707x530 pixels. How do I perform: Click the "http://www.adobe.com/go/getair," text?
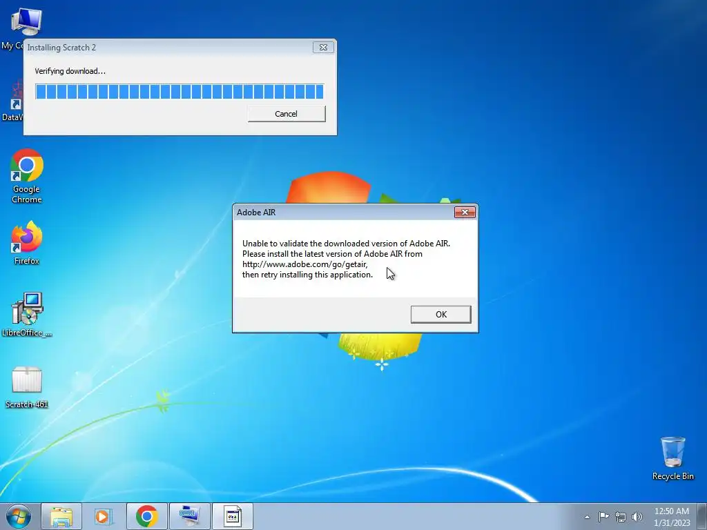pos(304,264)
